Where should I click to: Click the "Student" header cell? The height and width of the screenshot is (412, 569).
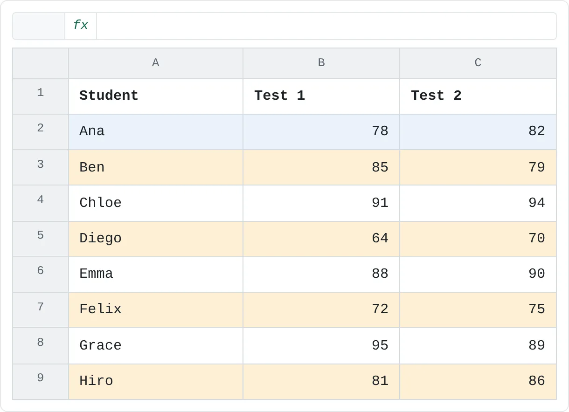[x=156, y=96]
